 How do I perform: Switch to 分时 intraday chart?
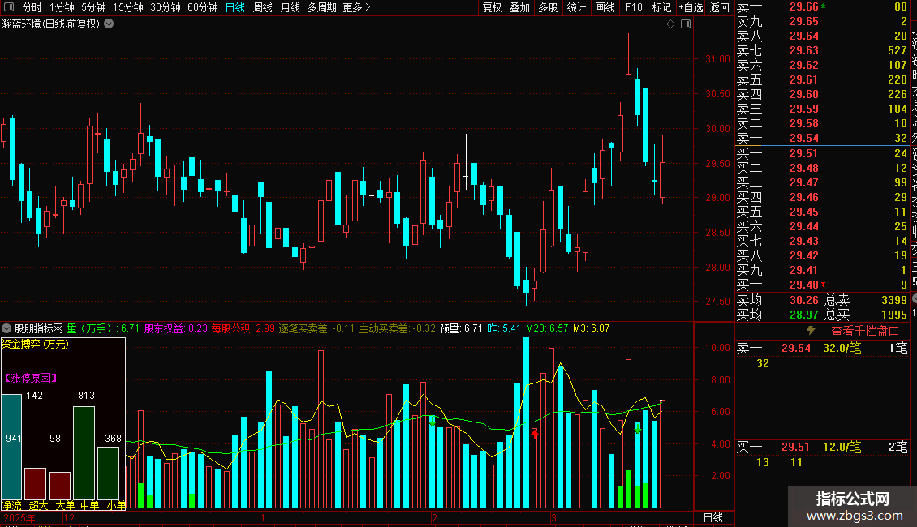click(32, 7)
